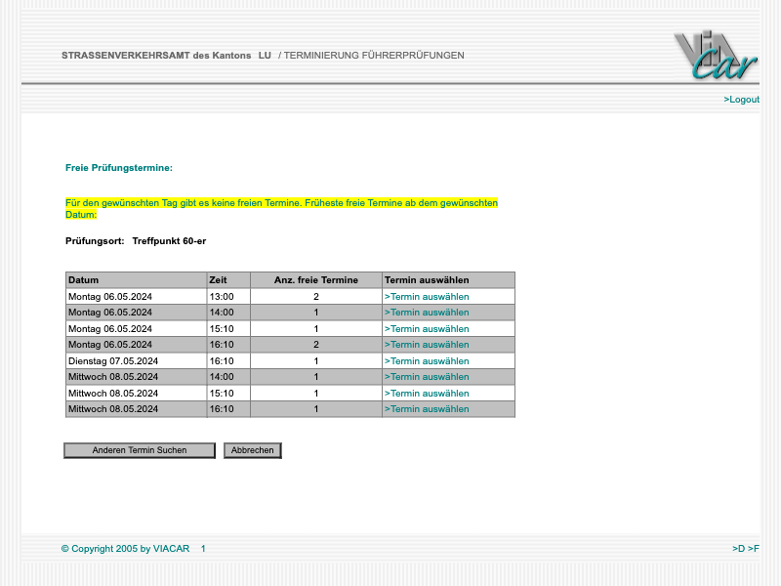The width and height of the screenshot is (781, 586).
Task: Select the Monday 06.05.2024 13:00 appointment
Action: click(427, 297)
